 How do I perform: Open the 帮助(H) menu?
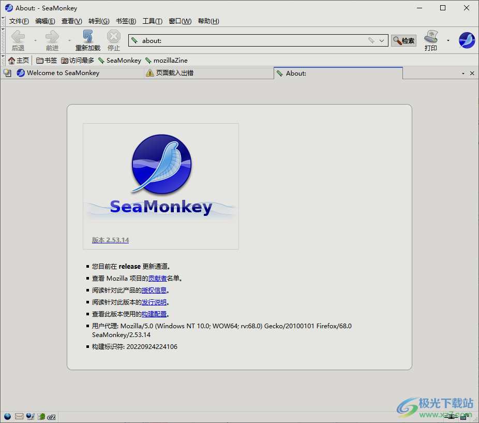(208, 21)
